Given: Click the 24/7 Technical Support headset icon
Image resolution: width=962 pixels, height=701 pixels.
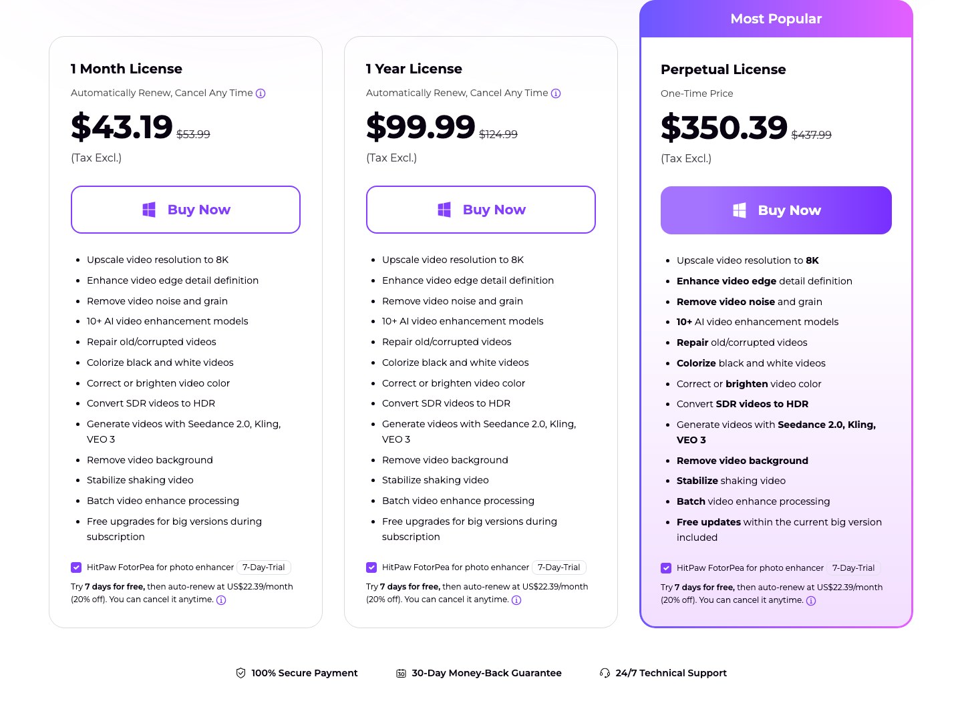Looking at the screenshot, I should click(x=605, y=673).
